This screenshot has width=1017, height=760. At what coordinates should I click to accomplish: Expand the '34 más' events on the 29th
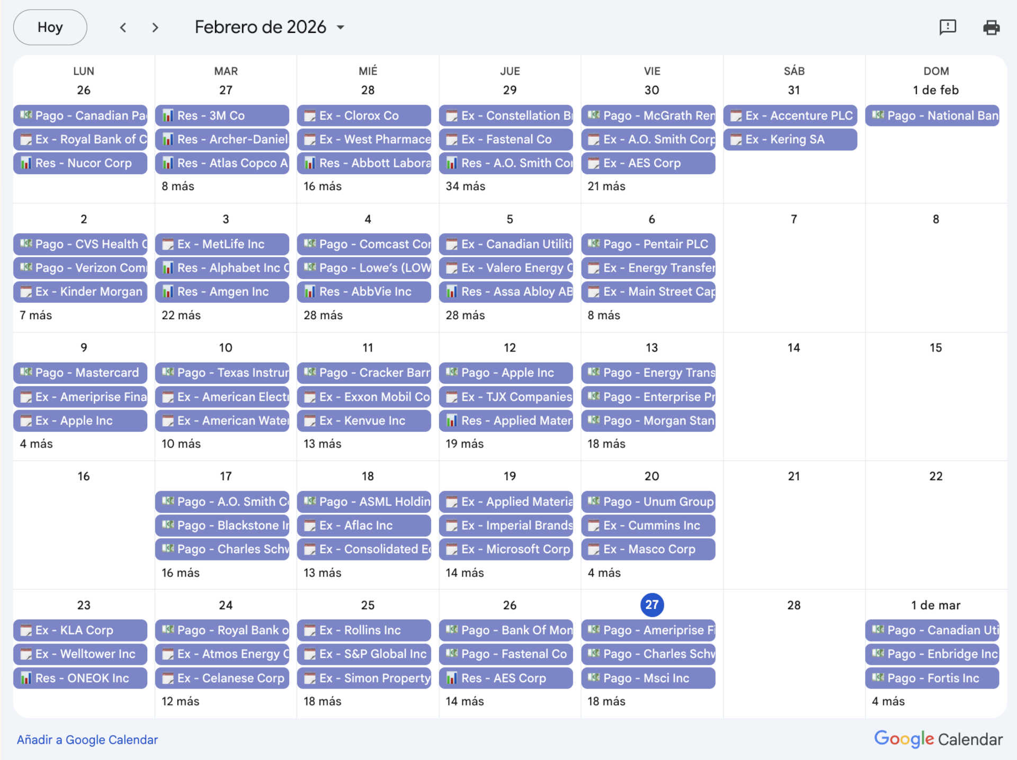pyautogui.click(x=465, y=186)
